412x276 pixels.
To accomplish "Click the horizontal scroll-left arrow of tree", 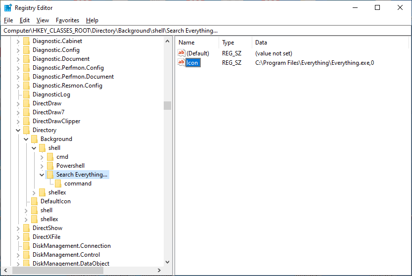I will tap(5, 270).
